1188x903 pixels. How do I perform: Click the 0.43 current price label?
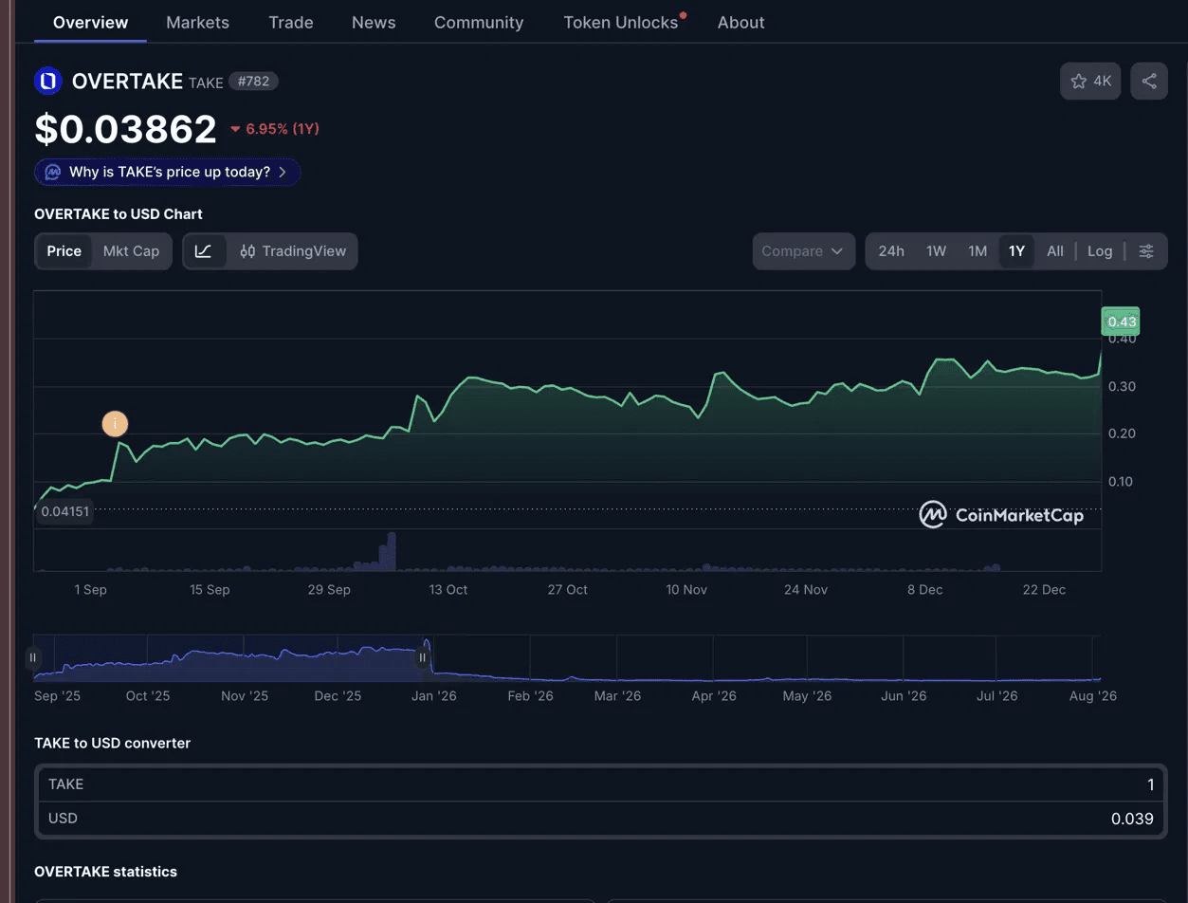pos(1122,322)
